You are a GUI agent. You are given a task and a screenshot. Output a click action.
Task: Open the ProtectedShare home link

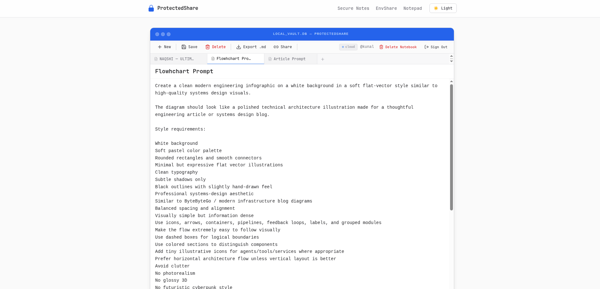point(173,8)
